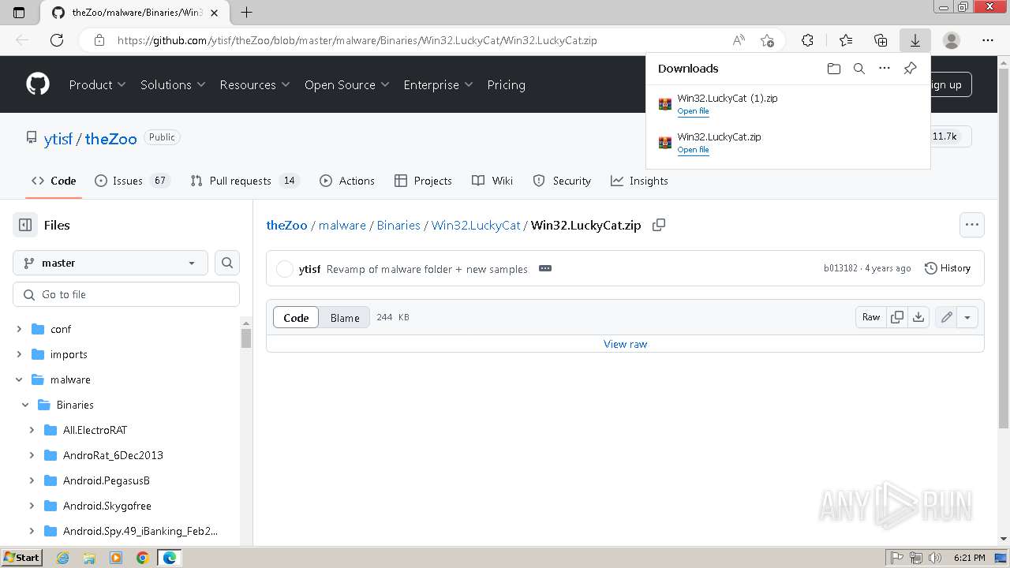This screenshot has height=568, width=1010.
Task: Open a new browser tab
Action: click(246, 12)
